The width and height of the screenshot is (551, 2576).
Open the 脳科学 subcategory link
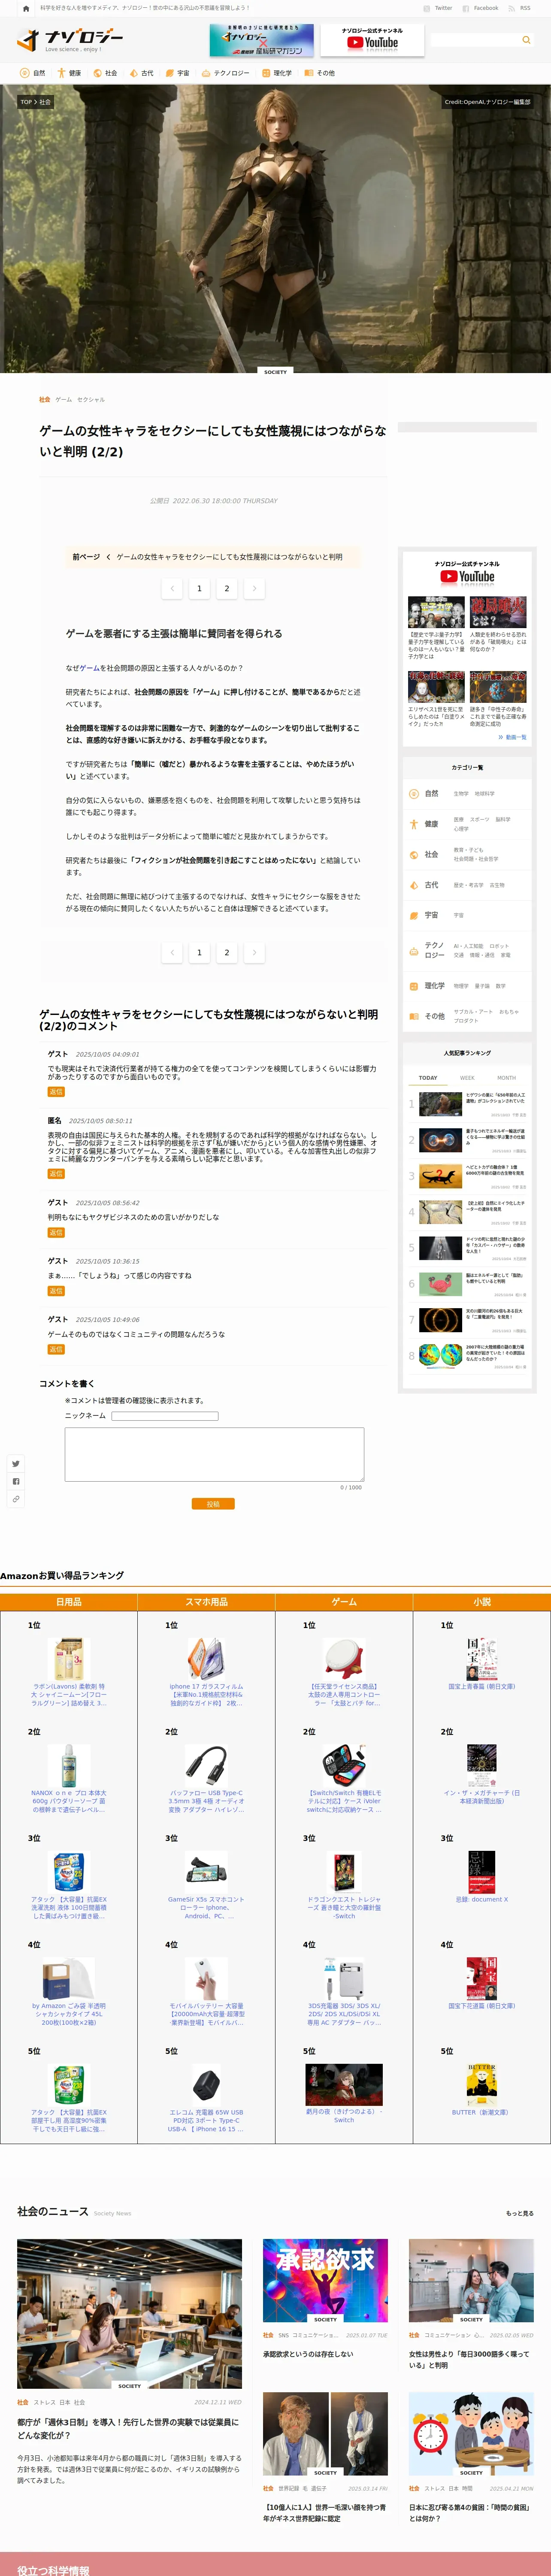click(503, 819)
